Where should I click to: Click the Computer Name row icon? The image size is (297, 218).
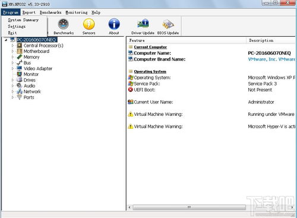131,53
